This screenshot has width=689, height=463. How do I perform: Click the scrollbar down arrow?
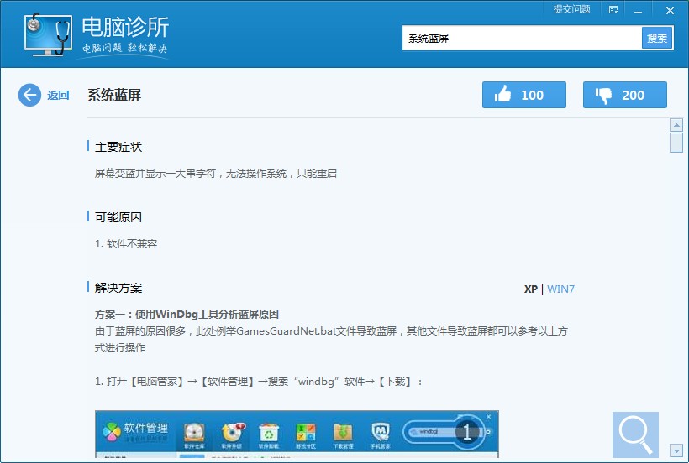click(x=676, y=450)
